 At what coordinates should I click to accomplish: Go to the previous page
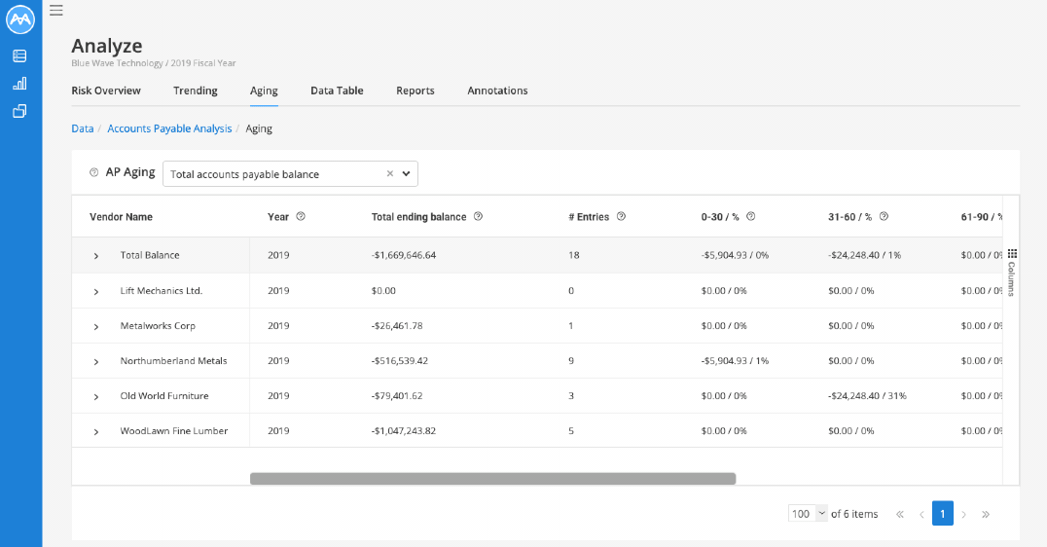click(921, 514)
